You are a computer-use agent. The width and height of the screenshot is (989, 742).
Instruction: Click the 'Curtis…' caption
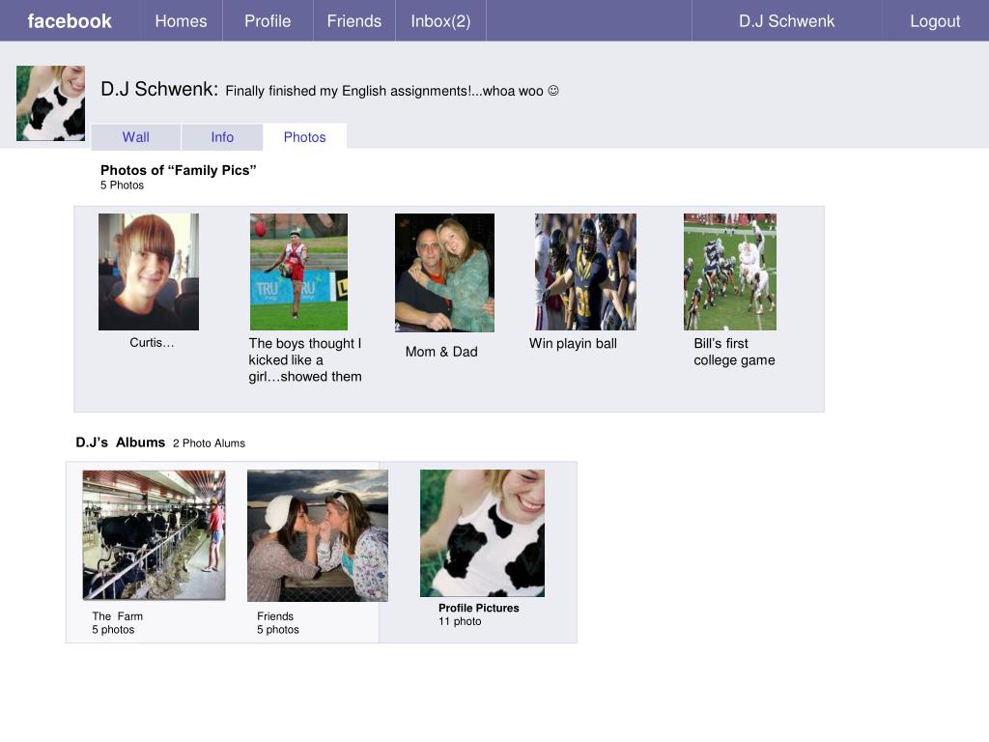click(x=152, y=343)
